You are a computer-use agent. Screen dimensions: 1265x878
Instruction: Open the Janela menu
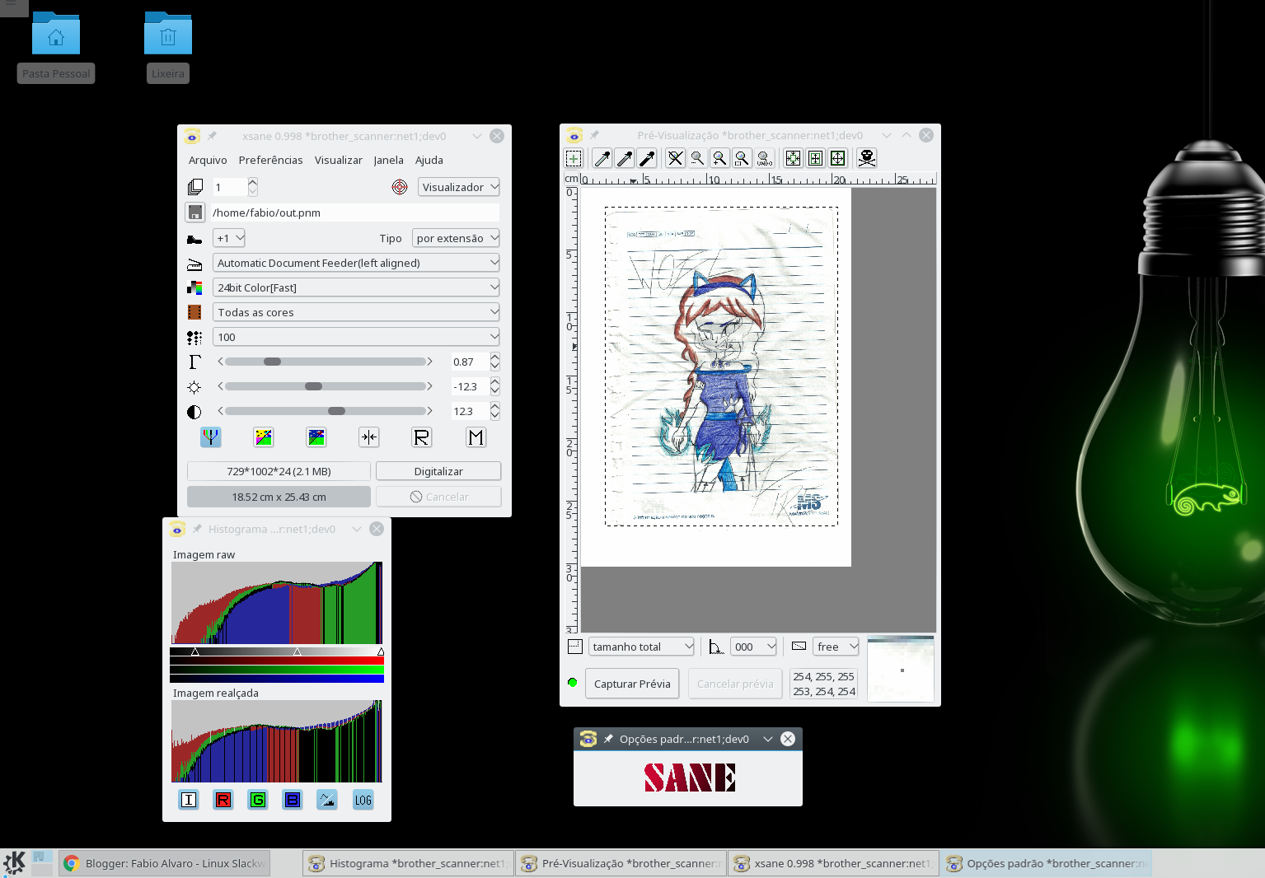click(x=388, y=160)
